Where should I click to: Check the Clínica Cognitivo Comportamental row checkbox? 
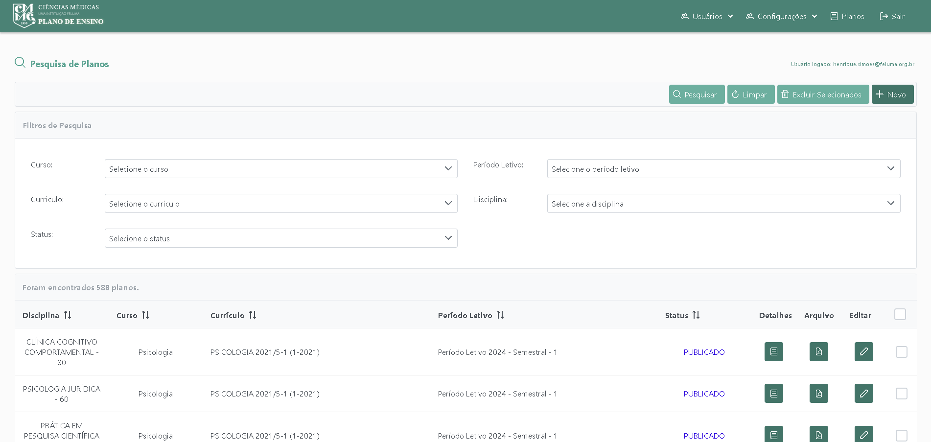point(901,352)
